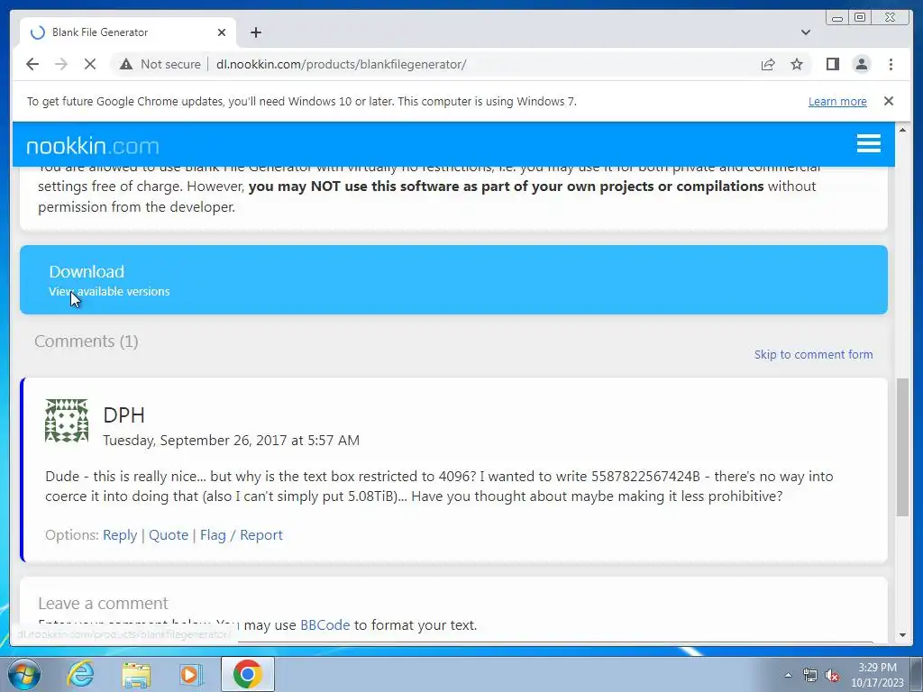Click the network tray icon
The width and height of the screenshot is (923, 692).
tap(810, 675)
